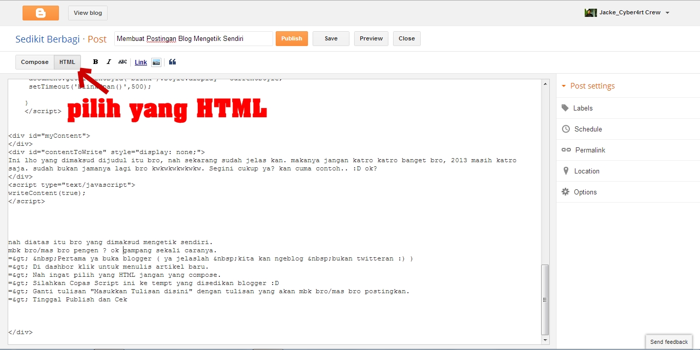Viewport: 700px width, 350px height.
Task: Expand Schedule settings section
Action: click(628, 129)
